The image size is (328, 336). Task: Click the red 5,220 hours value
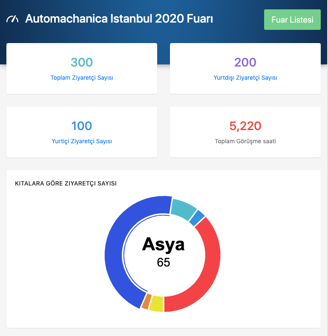(245, 126)
